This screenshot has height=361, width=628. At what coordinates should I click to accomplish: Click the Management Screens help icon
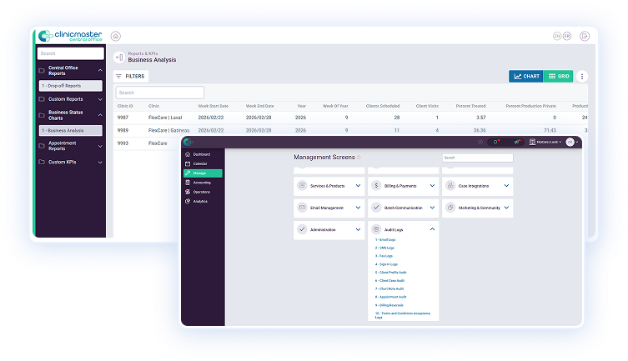[359, 157]
